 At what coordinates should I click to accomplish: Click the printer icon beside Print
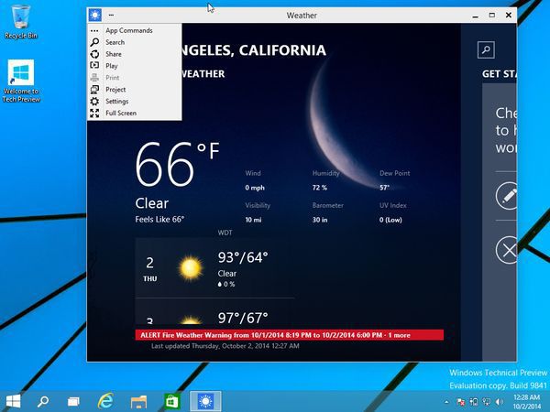(x=94, y=78)
